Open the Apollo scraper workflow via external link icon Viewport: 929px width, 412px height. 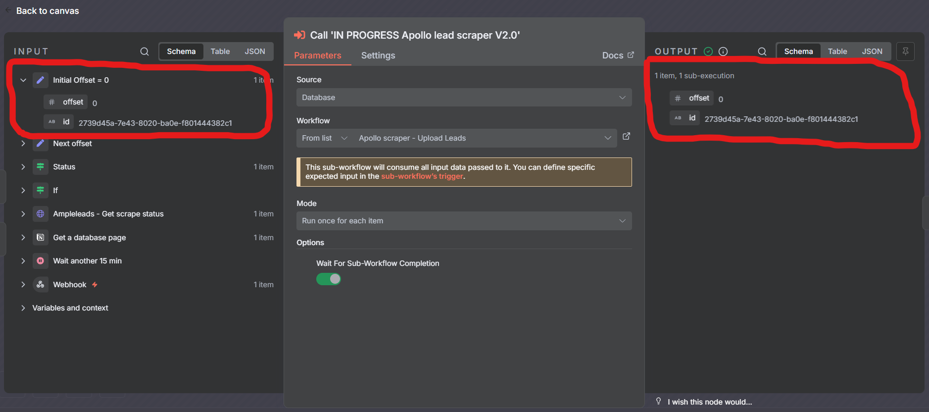tap(626, 136)
